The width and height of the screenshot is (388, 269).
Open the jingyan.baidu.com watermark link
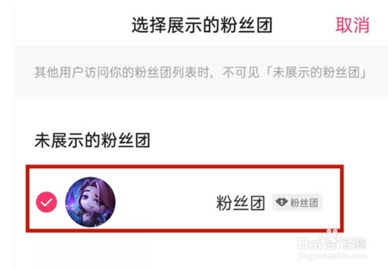pyautogui.click(x=332, y=255)
